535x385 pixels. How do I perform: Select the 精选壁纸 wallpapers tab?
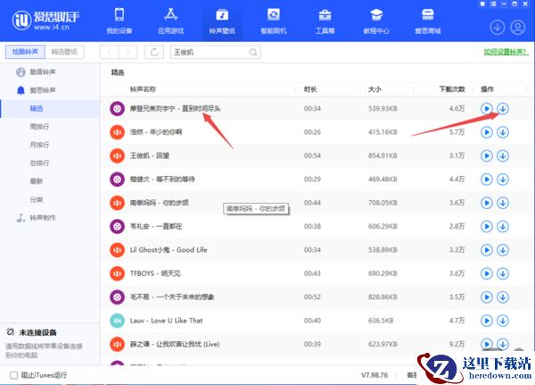(x=64, y=52)
